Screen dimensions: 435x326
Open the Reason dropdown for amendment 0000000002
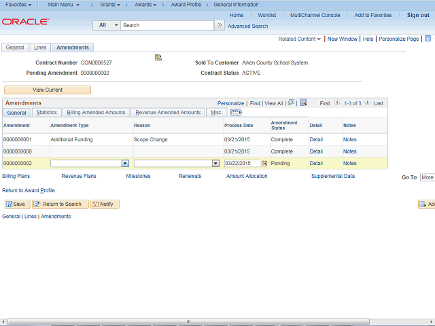point(215,164)
